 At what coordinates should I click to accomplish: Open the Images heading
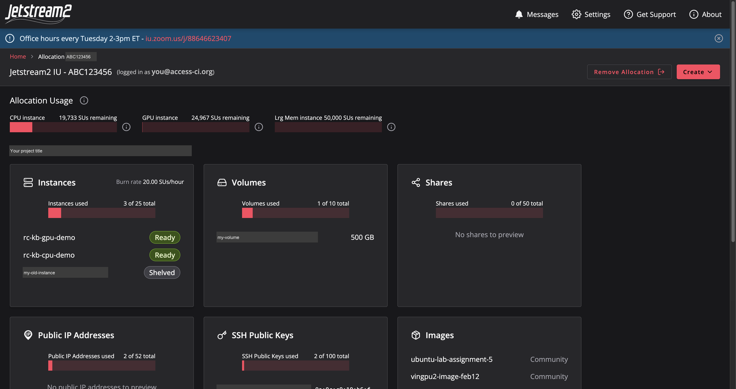coord(440,335)
